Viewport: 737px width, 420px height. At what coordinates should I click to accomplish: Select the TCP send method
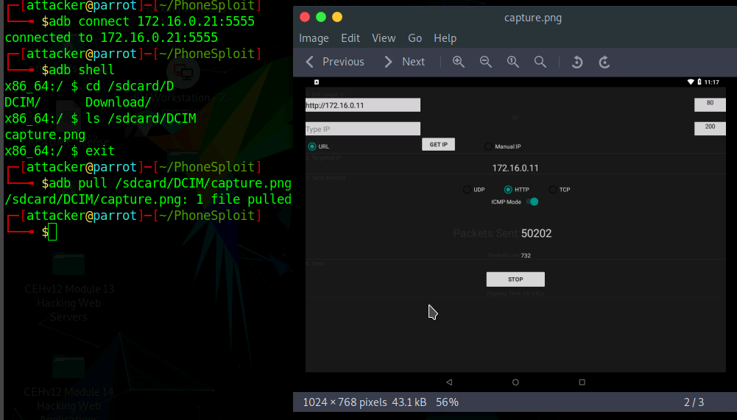(553, 190)
